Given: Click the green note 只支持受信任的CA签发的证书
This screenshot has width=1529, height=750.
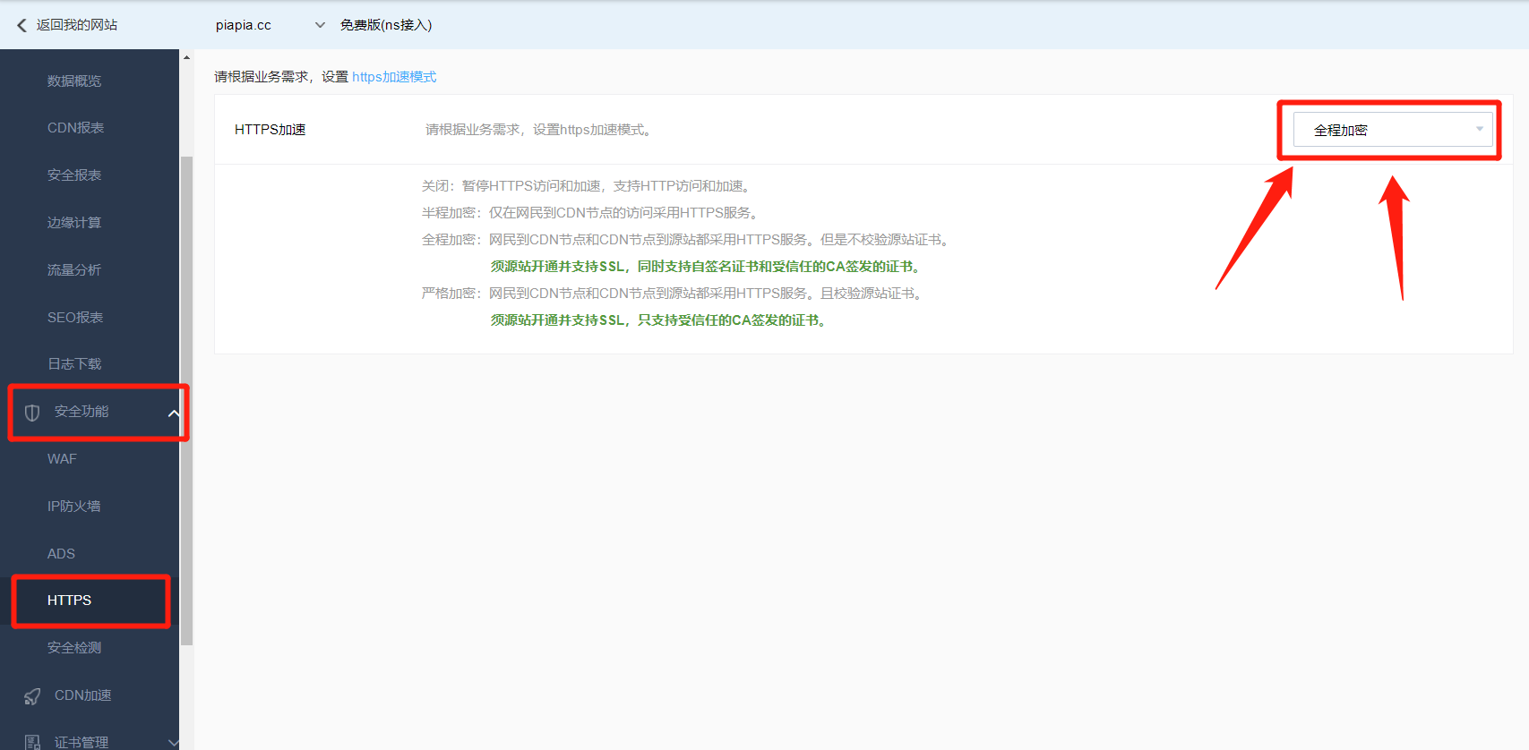Looking at the screenshot, I should click(660, 320).
